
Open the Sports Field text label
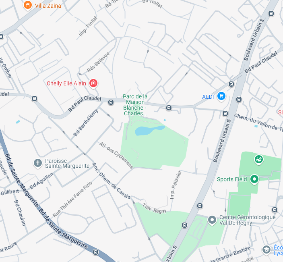coord(232,179)
